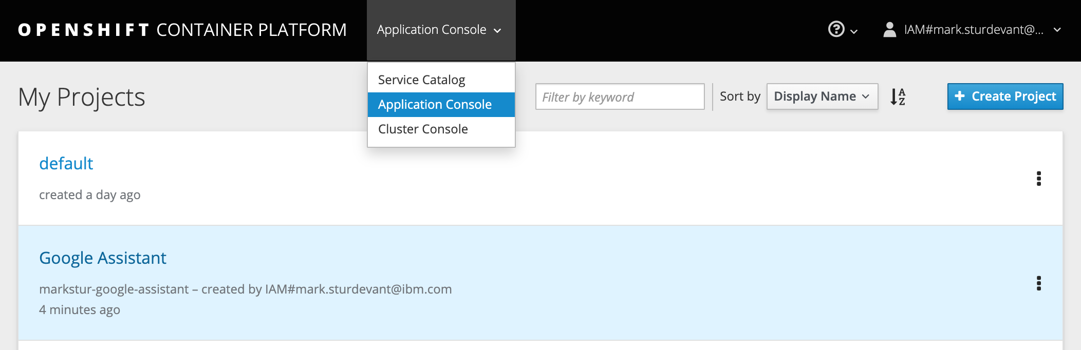Open the Display Name sort dropdown
1081x350 pixels.
822,96
